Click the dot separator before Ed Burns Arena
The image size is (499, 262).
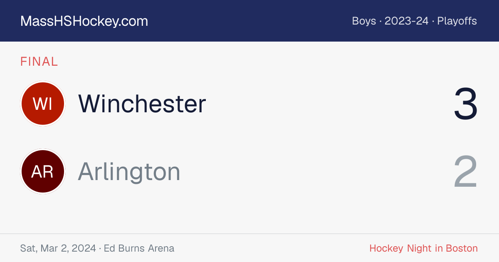pos(100,249)
